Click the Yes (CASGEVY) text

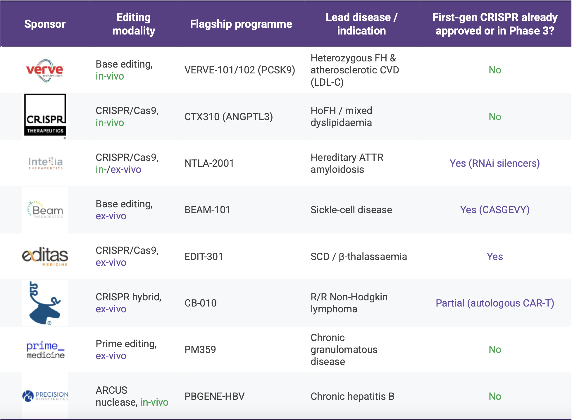point(495,210)
